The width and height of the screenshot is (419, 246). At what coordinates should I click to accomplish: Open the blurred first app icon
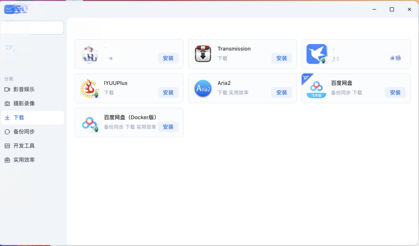tap(89, 54)
